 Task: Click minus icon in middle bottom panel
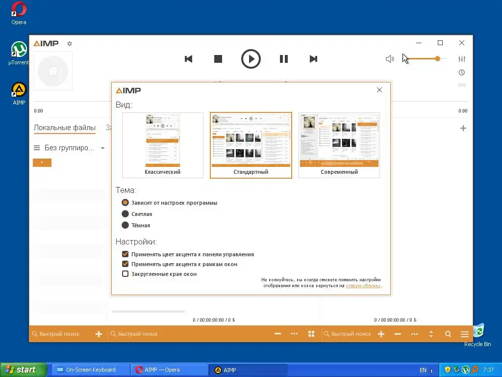coord(277,334)
